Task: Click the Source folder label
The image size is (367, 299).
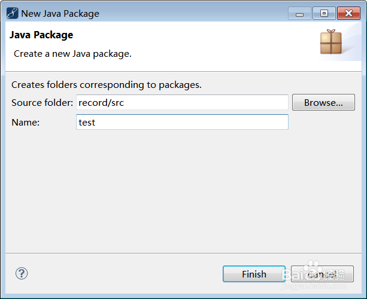Action: (42, 102)
